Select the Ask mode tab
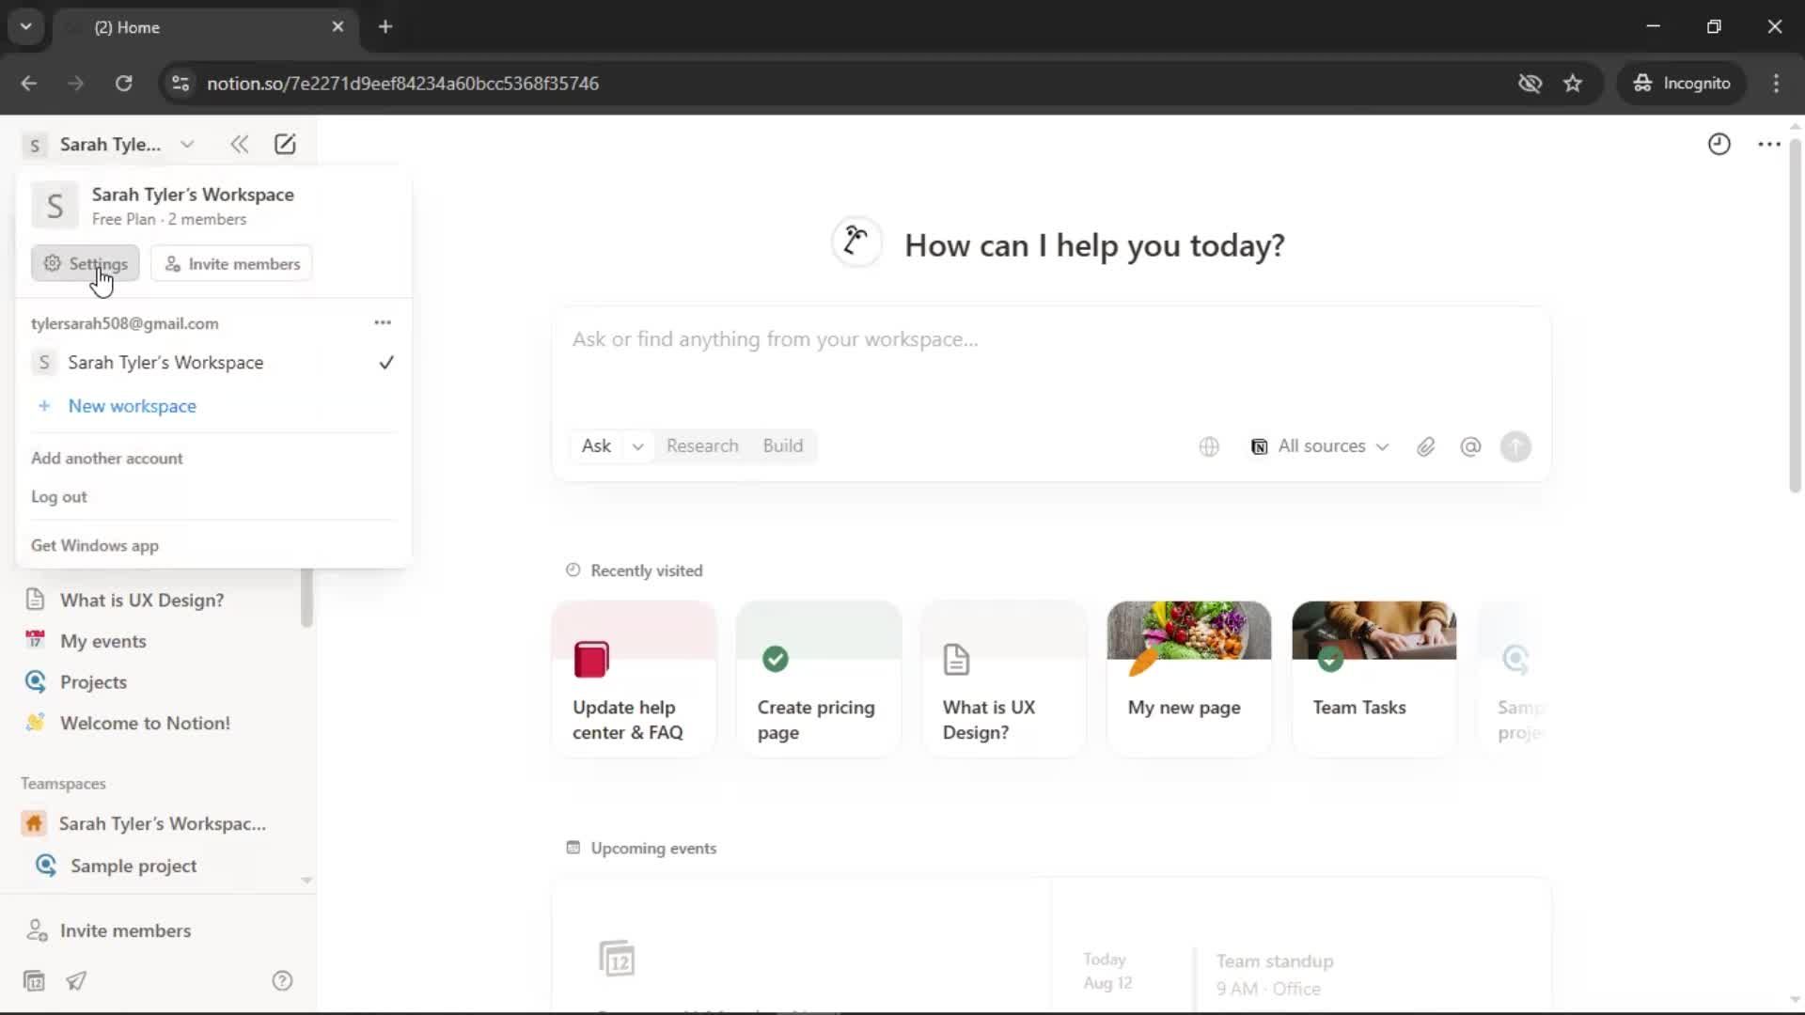The image size is (1805, 1015). coord(596,446)
